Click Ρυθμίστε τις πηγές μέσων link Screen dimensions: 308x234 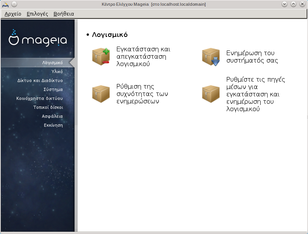[256, 94]
